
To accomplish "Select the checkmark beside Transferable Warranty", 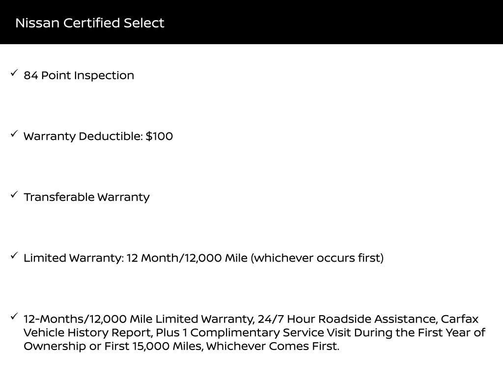I will (x=14, y=195).
